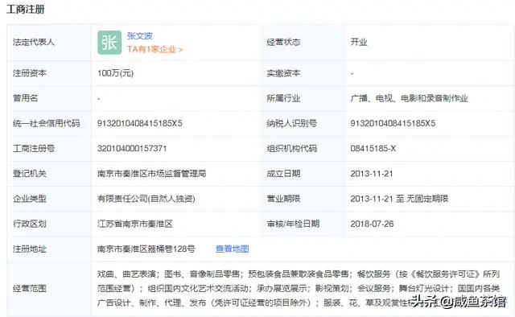Image resolution: width=515 pixels, height=317 pixels.
Task: Select the 统一社会信用代码 label cell
Action: click(49, 124)
